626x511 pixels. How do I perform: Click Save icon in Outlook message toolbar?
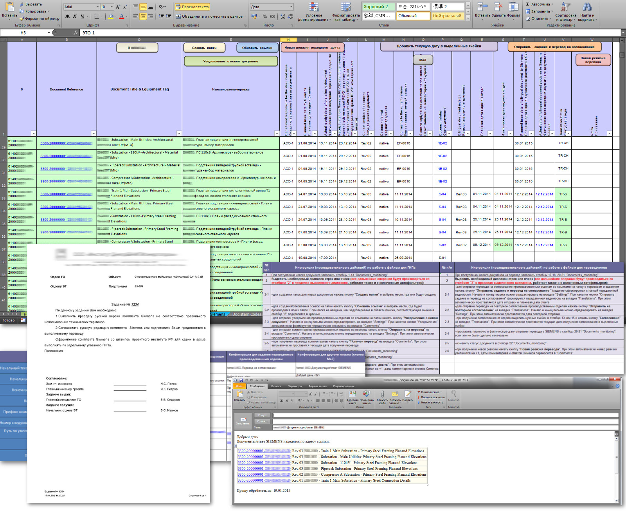(x=241, y=380)
